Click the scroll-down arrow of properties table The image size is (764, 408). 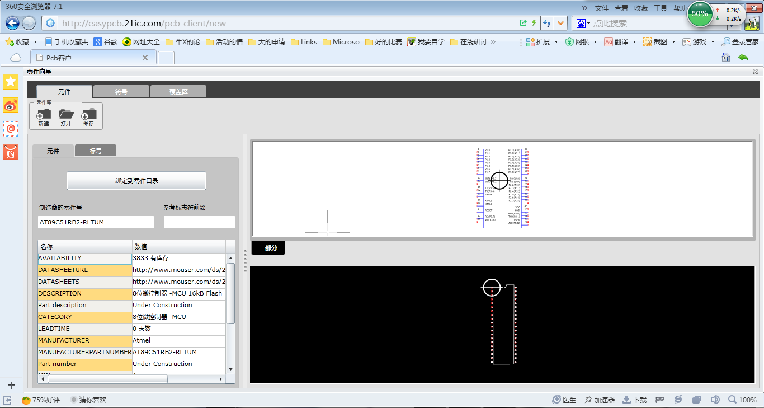(230, 369)
